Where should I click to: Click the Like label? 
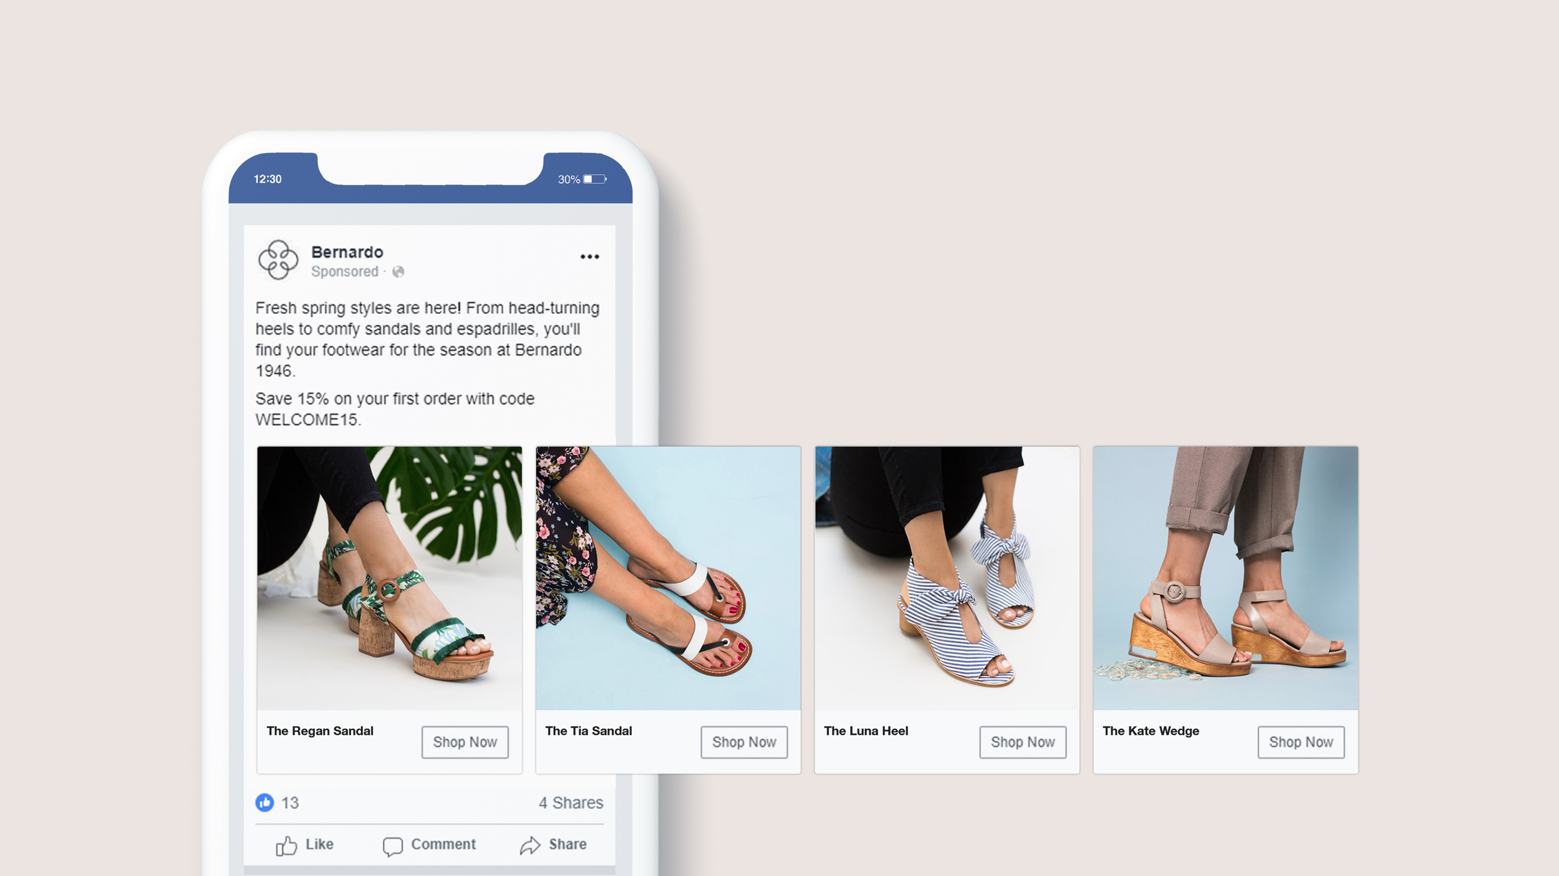(x=319, y=844)
